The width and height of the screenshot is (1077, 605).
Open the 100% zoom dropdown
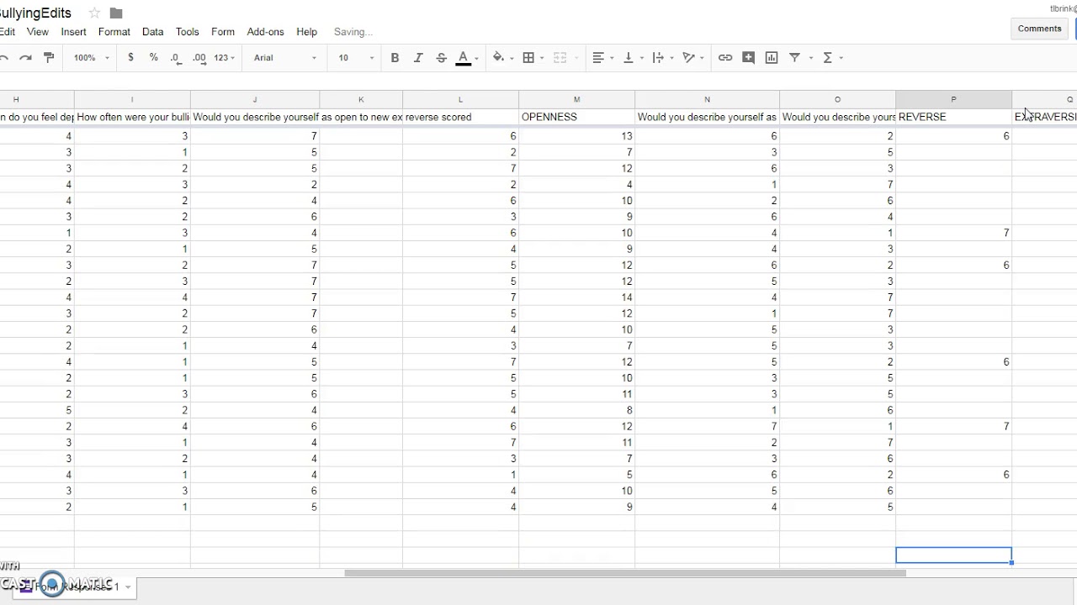coord(92,58)
